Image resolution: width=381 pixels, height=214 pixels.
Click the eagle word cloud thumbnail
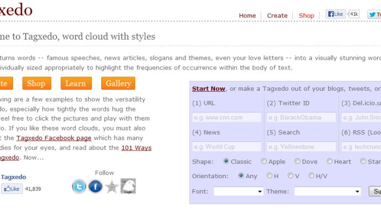coord(128,186)
